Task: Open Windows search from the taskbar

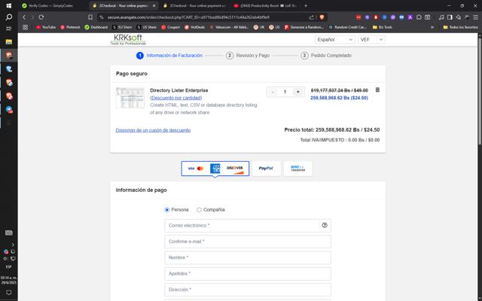Action: (8, 17)
